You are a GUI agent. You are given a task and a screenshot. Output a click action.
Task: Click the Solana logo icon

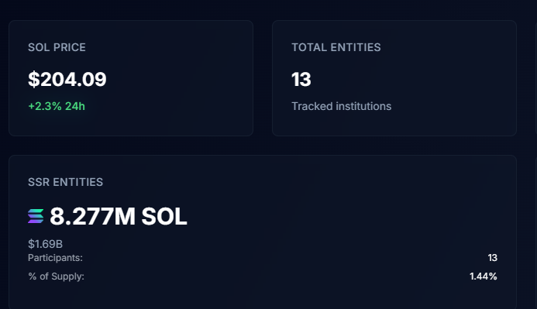click(x=36, y=216)
